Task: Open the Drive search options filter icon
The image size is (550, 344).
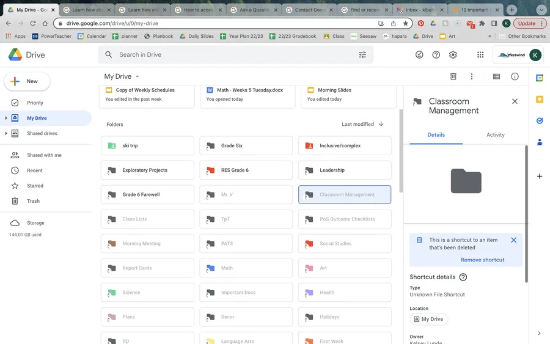Action: (362, 54)
